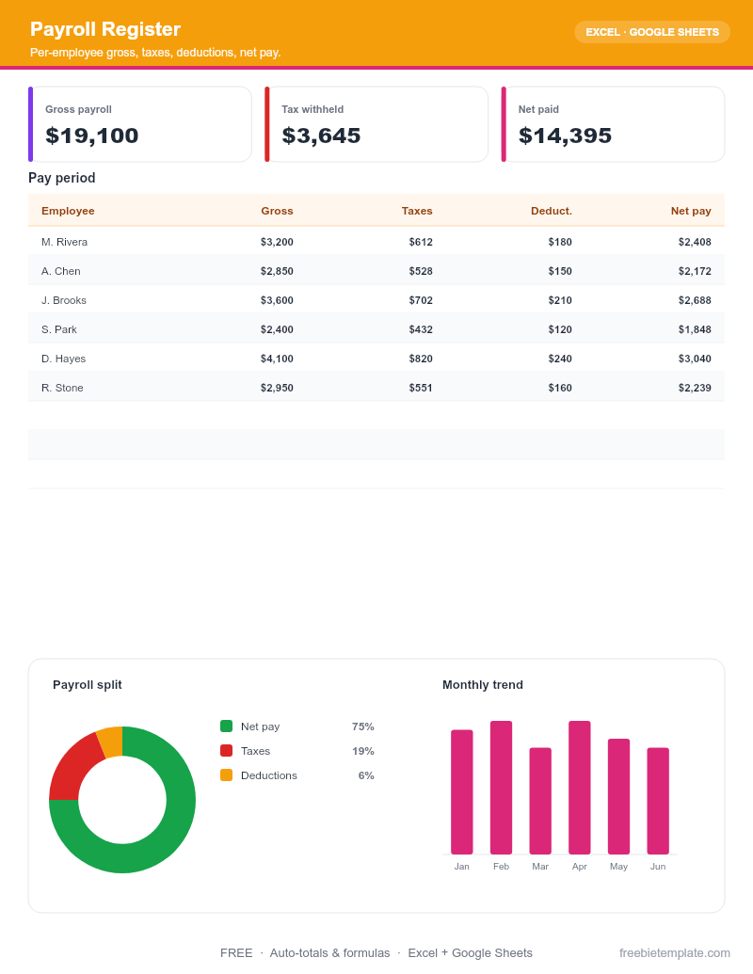Click the orange Deductions donut segment
Image resolution: width=753 pixels, height=974 pixels.
112,742
